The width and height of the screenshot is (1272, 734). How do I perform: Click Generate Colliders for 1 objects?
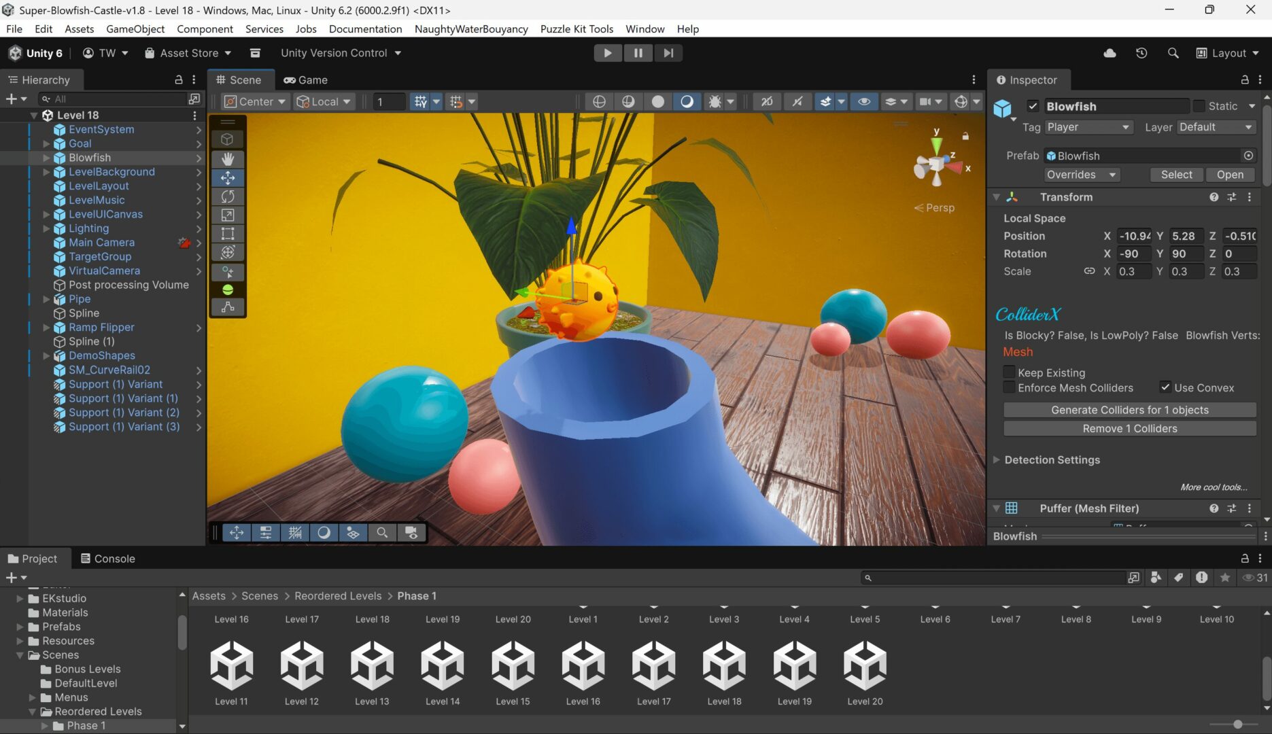1129,410
